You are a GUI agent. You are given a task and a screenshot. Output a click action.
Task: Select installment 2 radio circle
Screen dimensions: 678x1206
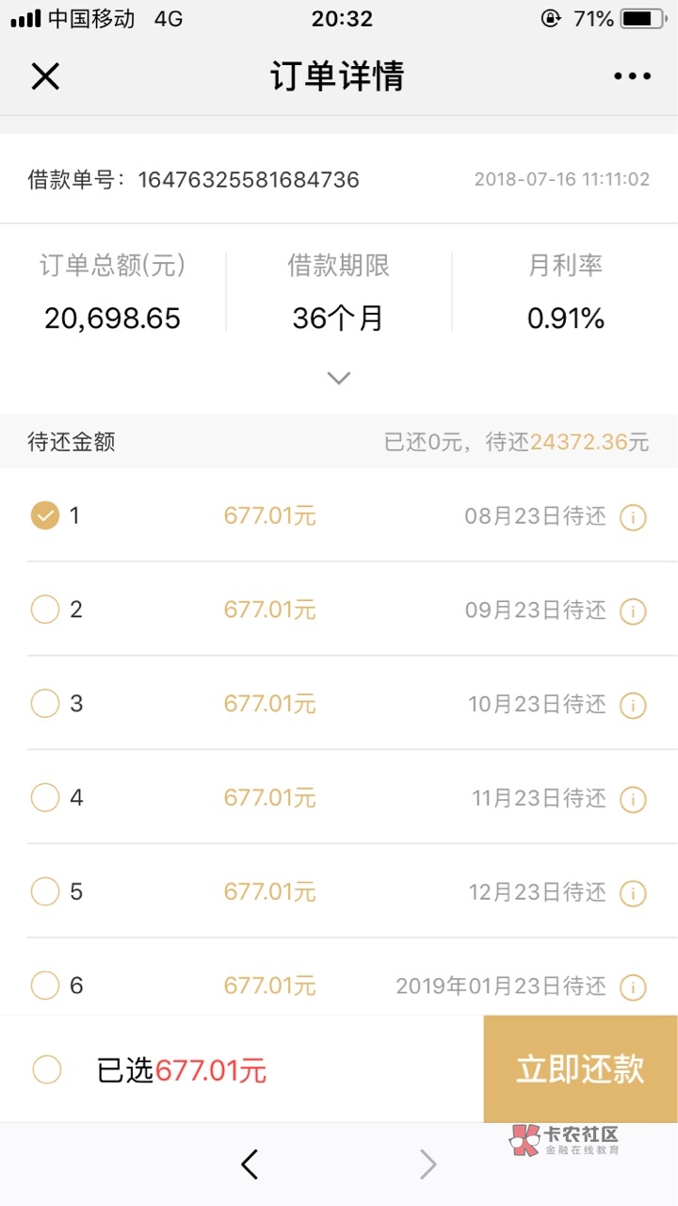click(45, 610)
